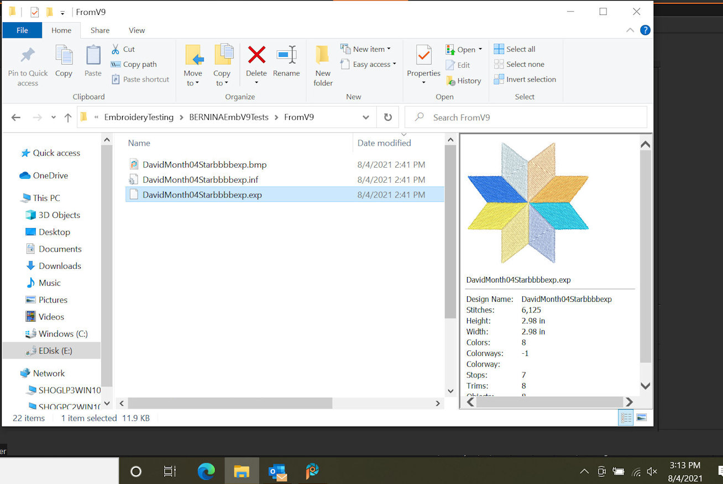Open the Easy access dropdown
This screenshot has width=723, height=484.
[368, 64]
